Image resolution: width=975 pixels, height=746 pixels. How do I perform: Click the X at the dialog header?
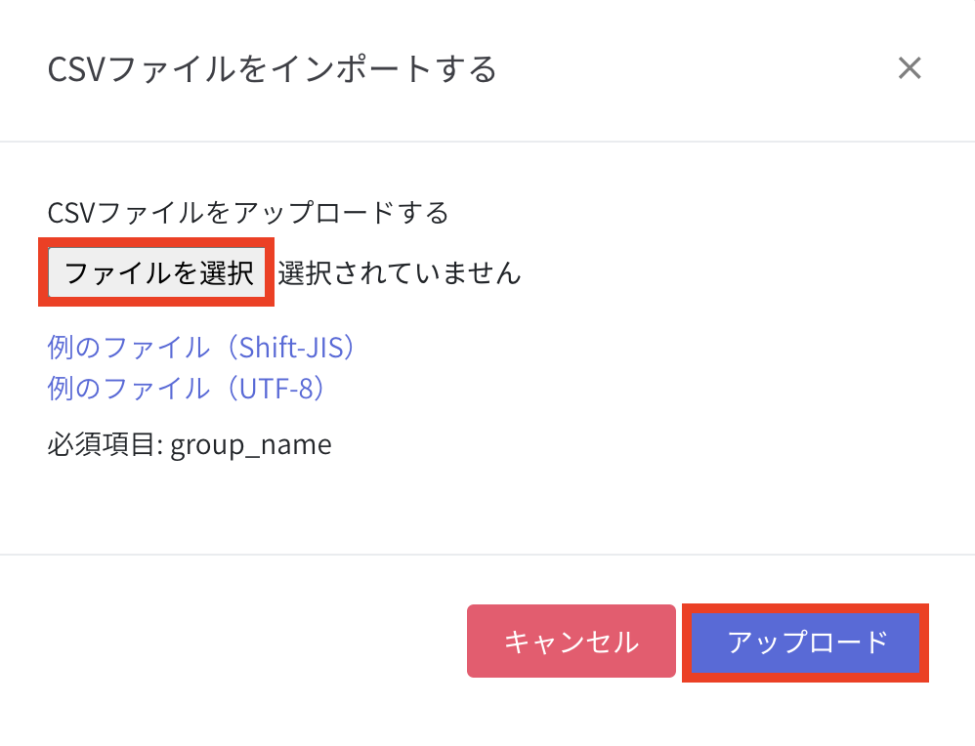910,69
